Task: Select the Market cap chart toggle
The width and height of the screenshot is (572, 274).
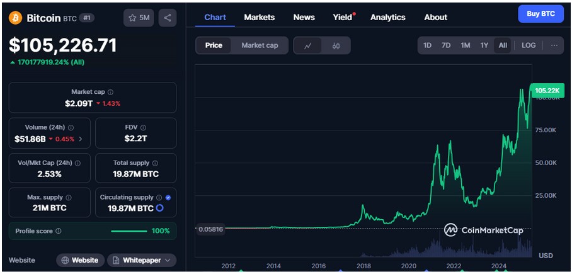Action: point(260,45)
